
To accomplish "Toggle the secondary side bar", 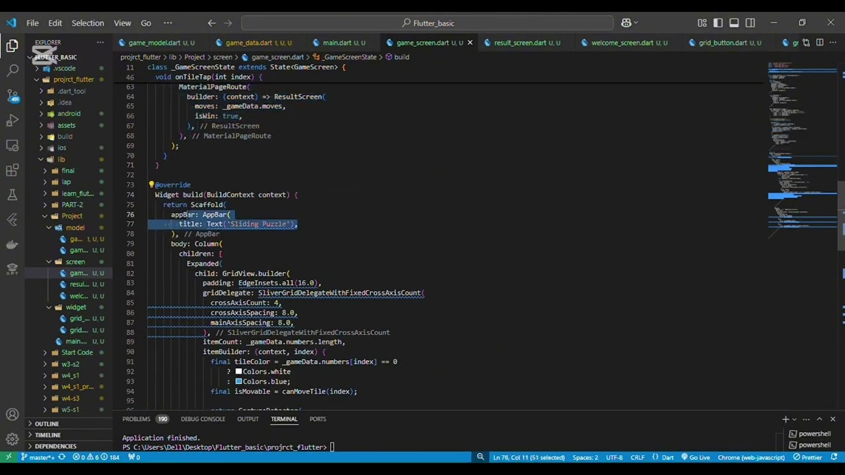I will pyautogui.click(x=750, y=23).
